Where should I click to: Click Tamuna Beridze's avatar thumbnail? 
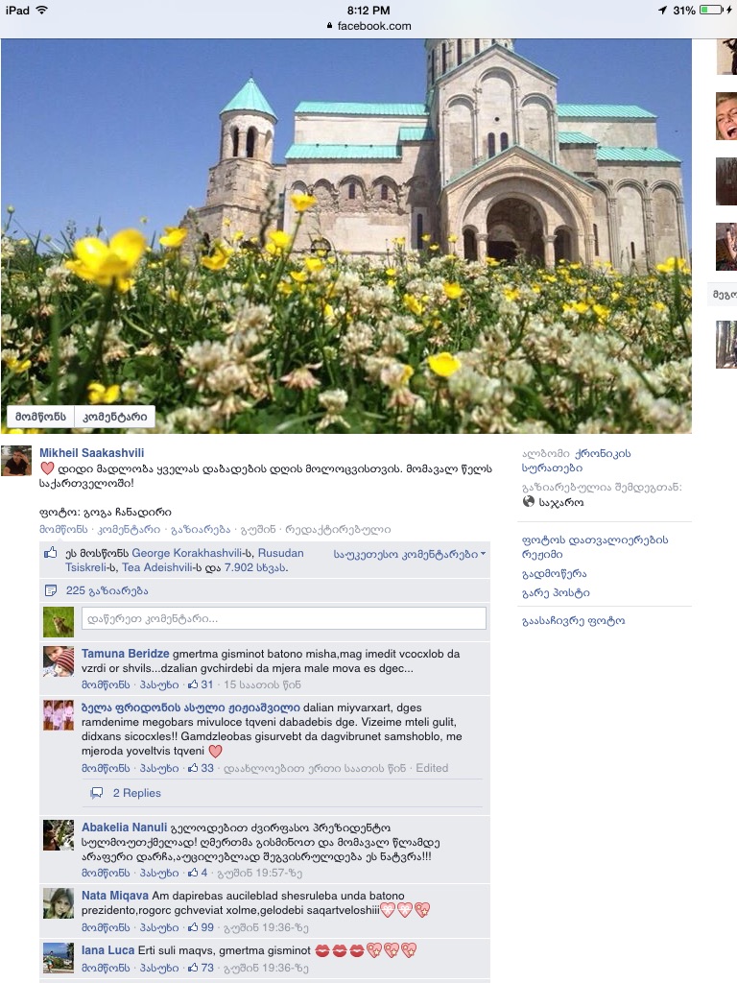point(59,661)
